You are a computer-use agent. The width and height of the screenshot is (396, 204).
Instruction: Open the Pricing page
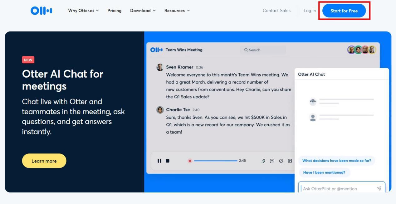(x=115, y=11)
